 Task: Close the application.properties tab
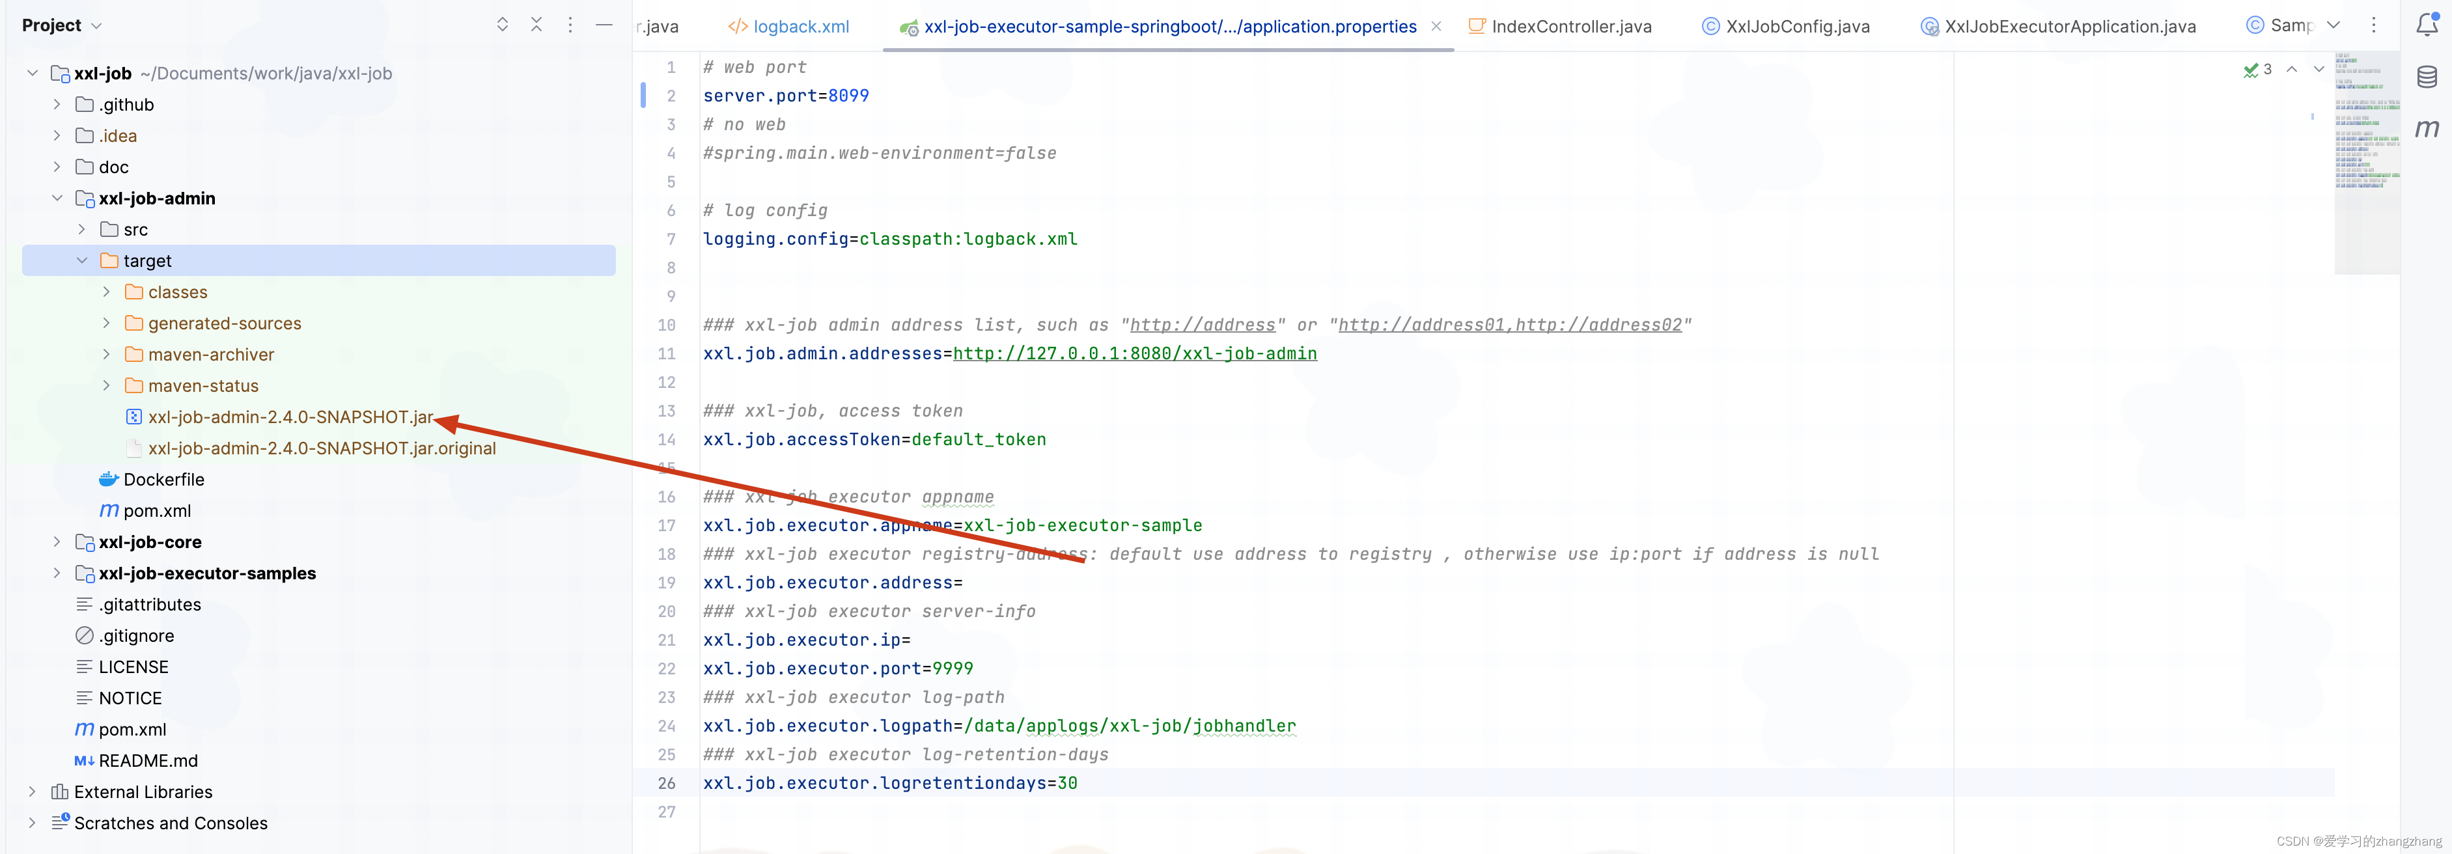(1436, 27)
